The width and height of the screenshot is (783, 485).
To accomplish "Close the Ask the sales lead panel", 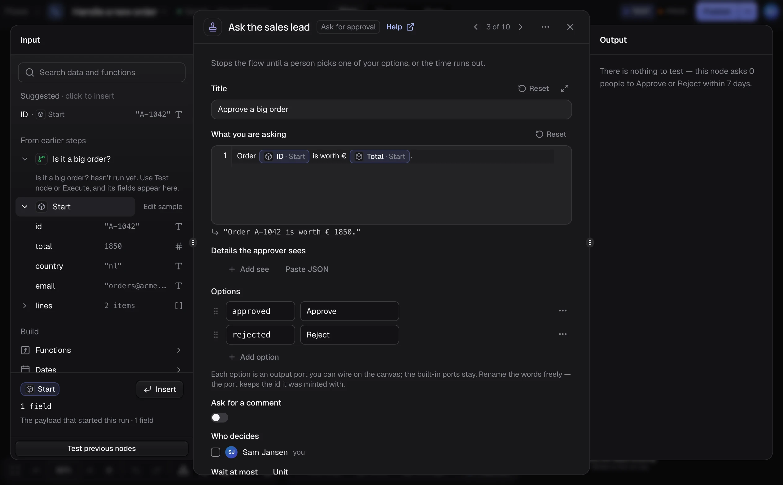I will click(x=570, y=27).
